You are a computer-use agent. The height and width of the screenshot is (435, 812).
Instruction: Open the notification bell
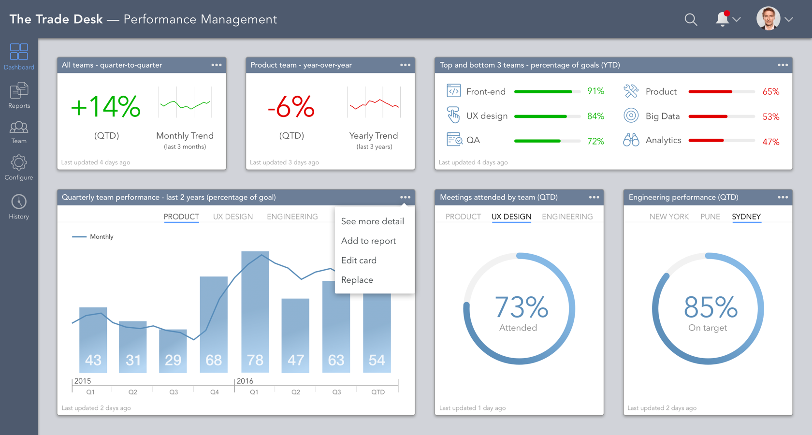click(x=721, y=19)
